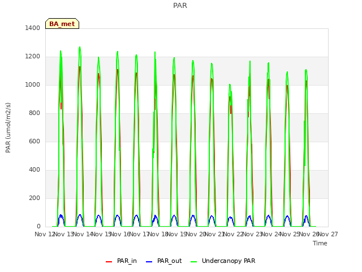Image resolution: width=362 pixels, height=272 pixels.
Task: Click the green Undercanopy PAR legend swatch
Action: [194, 262]
